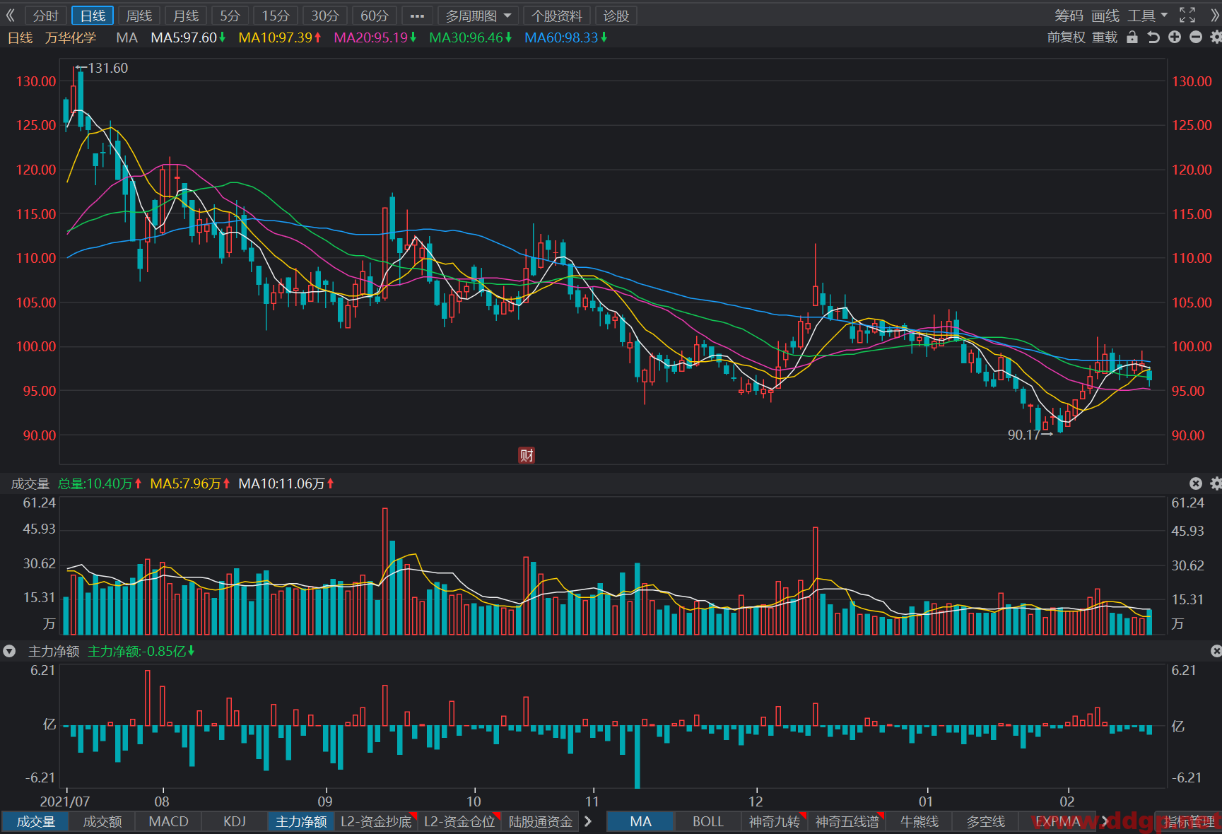The height and width of the screenshot is (834, 1222).
Task: Open volume panel settings gear
Action: 1216,483
